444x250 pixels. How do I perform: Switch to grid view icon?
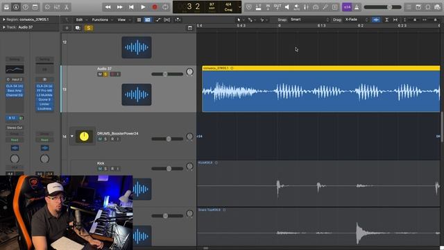(139, 19)
